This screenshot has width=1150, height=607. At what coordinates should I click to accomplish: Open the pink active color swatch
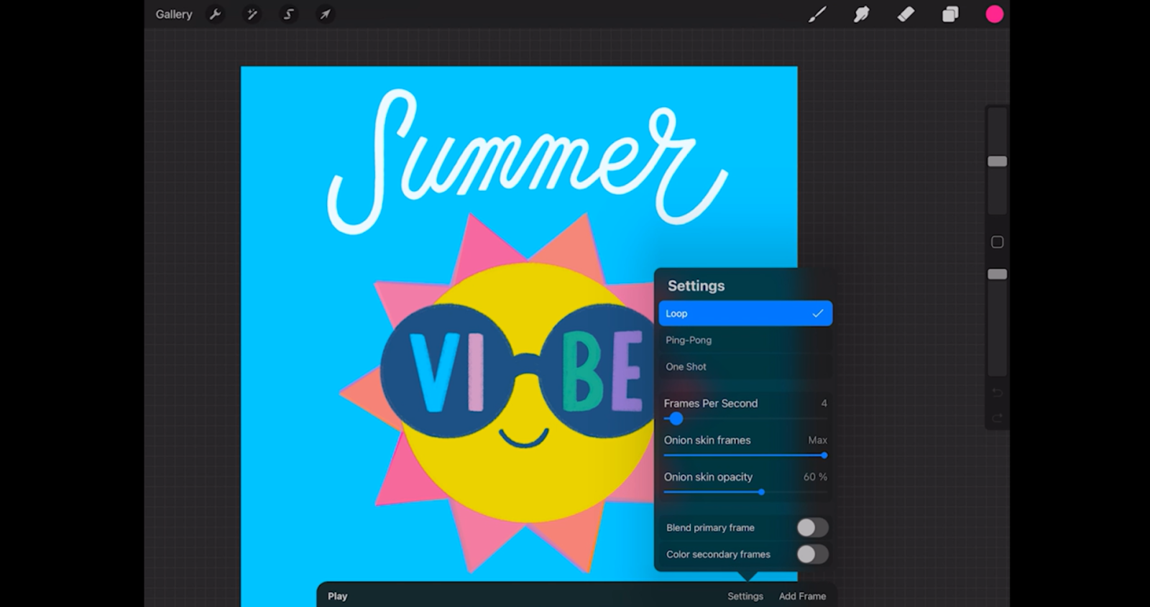coord(995,14)
